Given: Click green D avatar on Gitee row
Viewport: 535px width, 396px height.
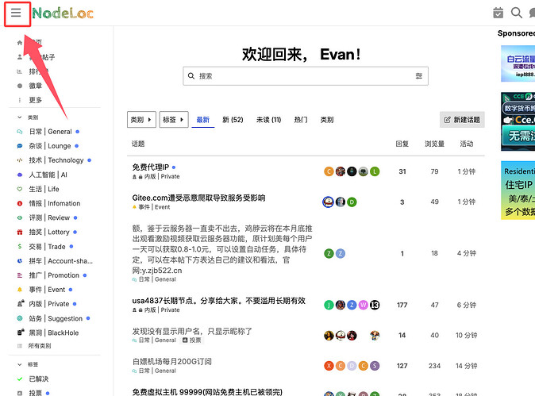Looking at the screenshot, I should pyautogui.click(x=352, y=202).
